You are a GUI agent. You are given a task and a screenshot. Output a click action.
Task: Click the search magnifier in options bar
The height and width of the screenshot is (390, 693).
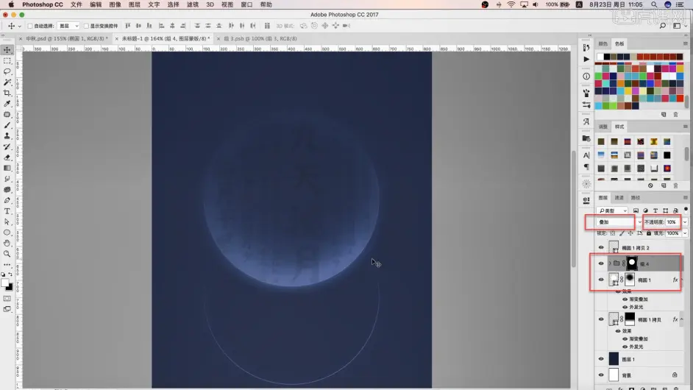point(663,26)
